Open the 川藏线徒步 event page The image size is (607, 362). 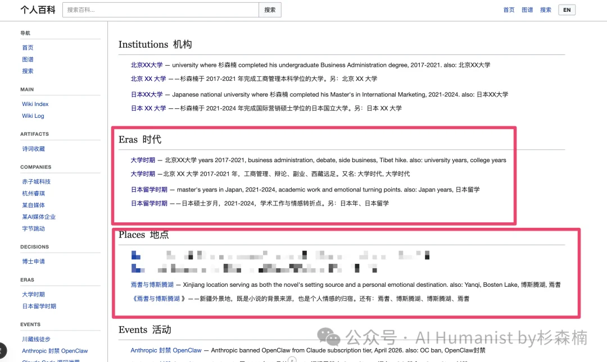coord(34,339)
